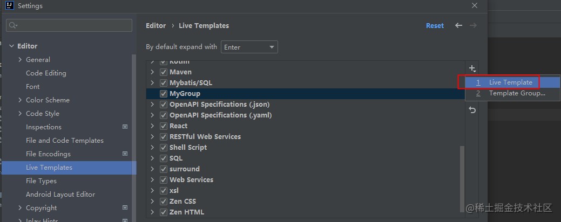
Task: Expand the Color Scheme settings node
Action: click(21, 100)
